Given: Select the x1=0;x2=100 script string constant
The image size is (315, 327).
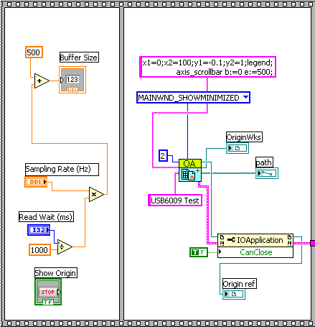Looking at the screenshot, I should point(207,67).
